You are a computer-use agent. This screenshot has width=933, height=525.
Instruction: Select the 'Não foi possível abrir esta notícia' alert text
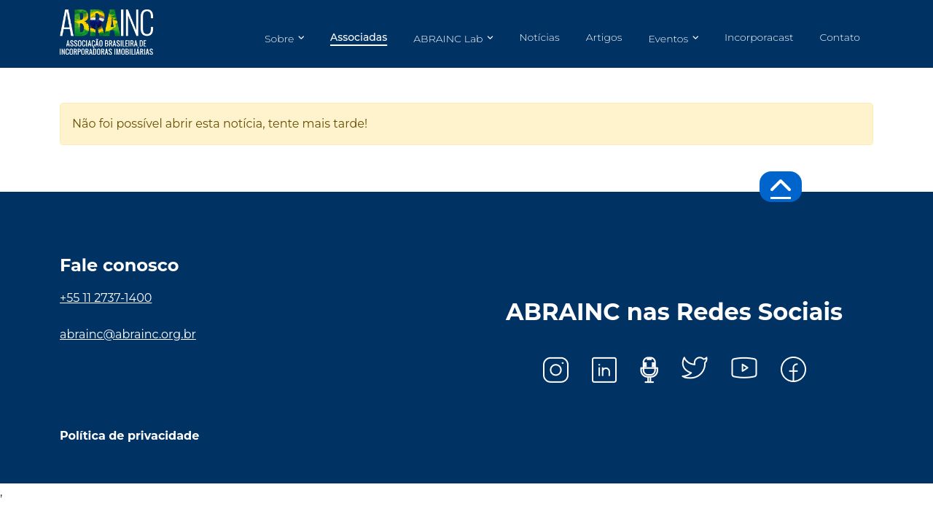[x=219, y=124]
